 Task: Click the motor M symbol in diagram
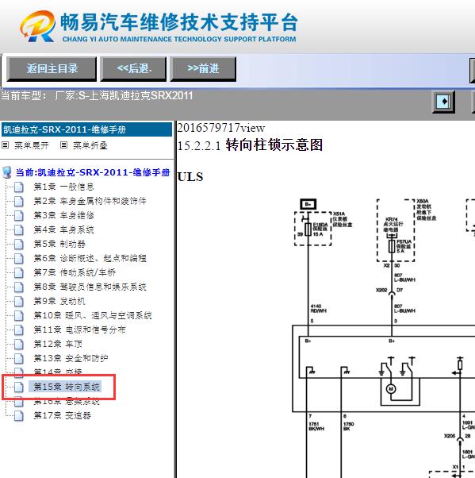[x=391, y=389]
